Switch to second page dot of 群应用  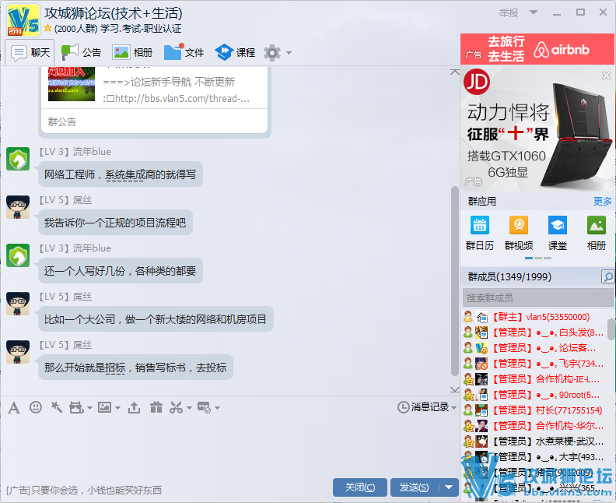pos(538,258)
